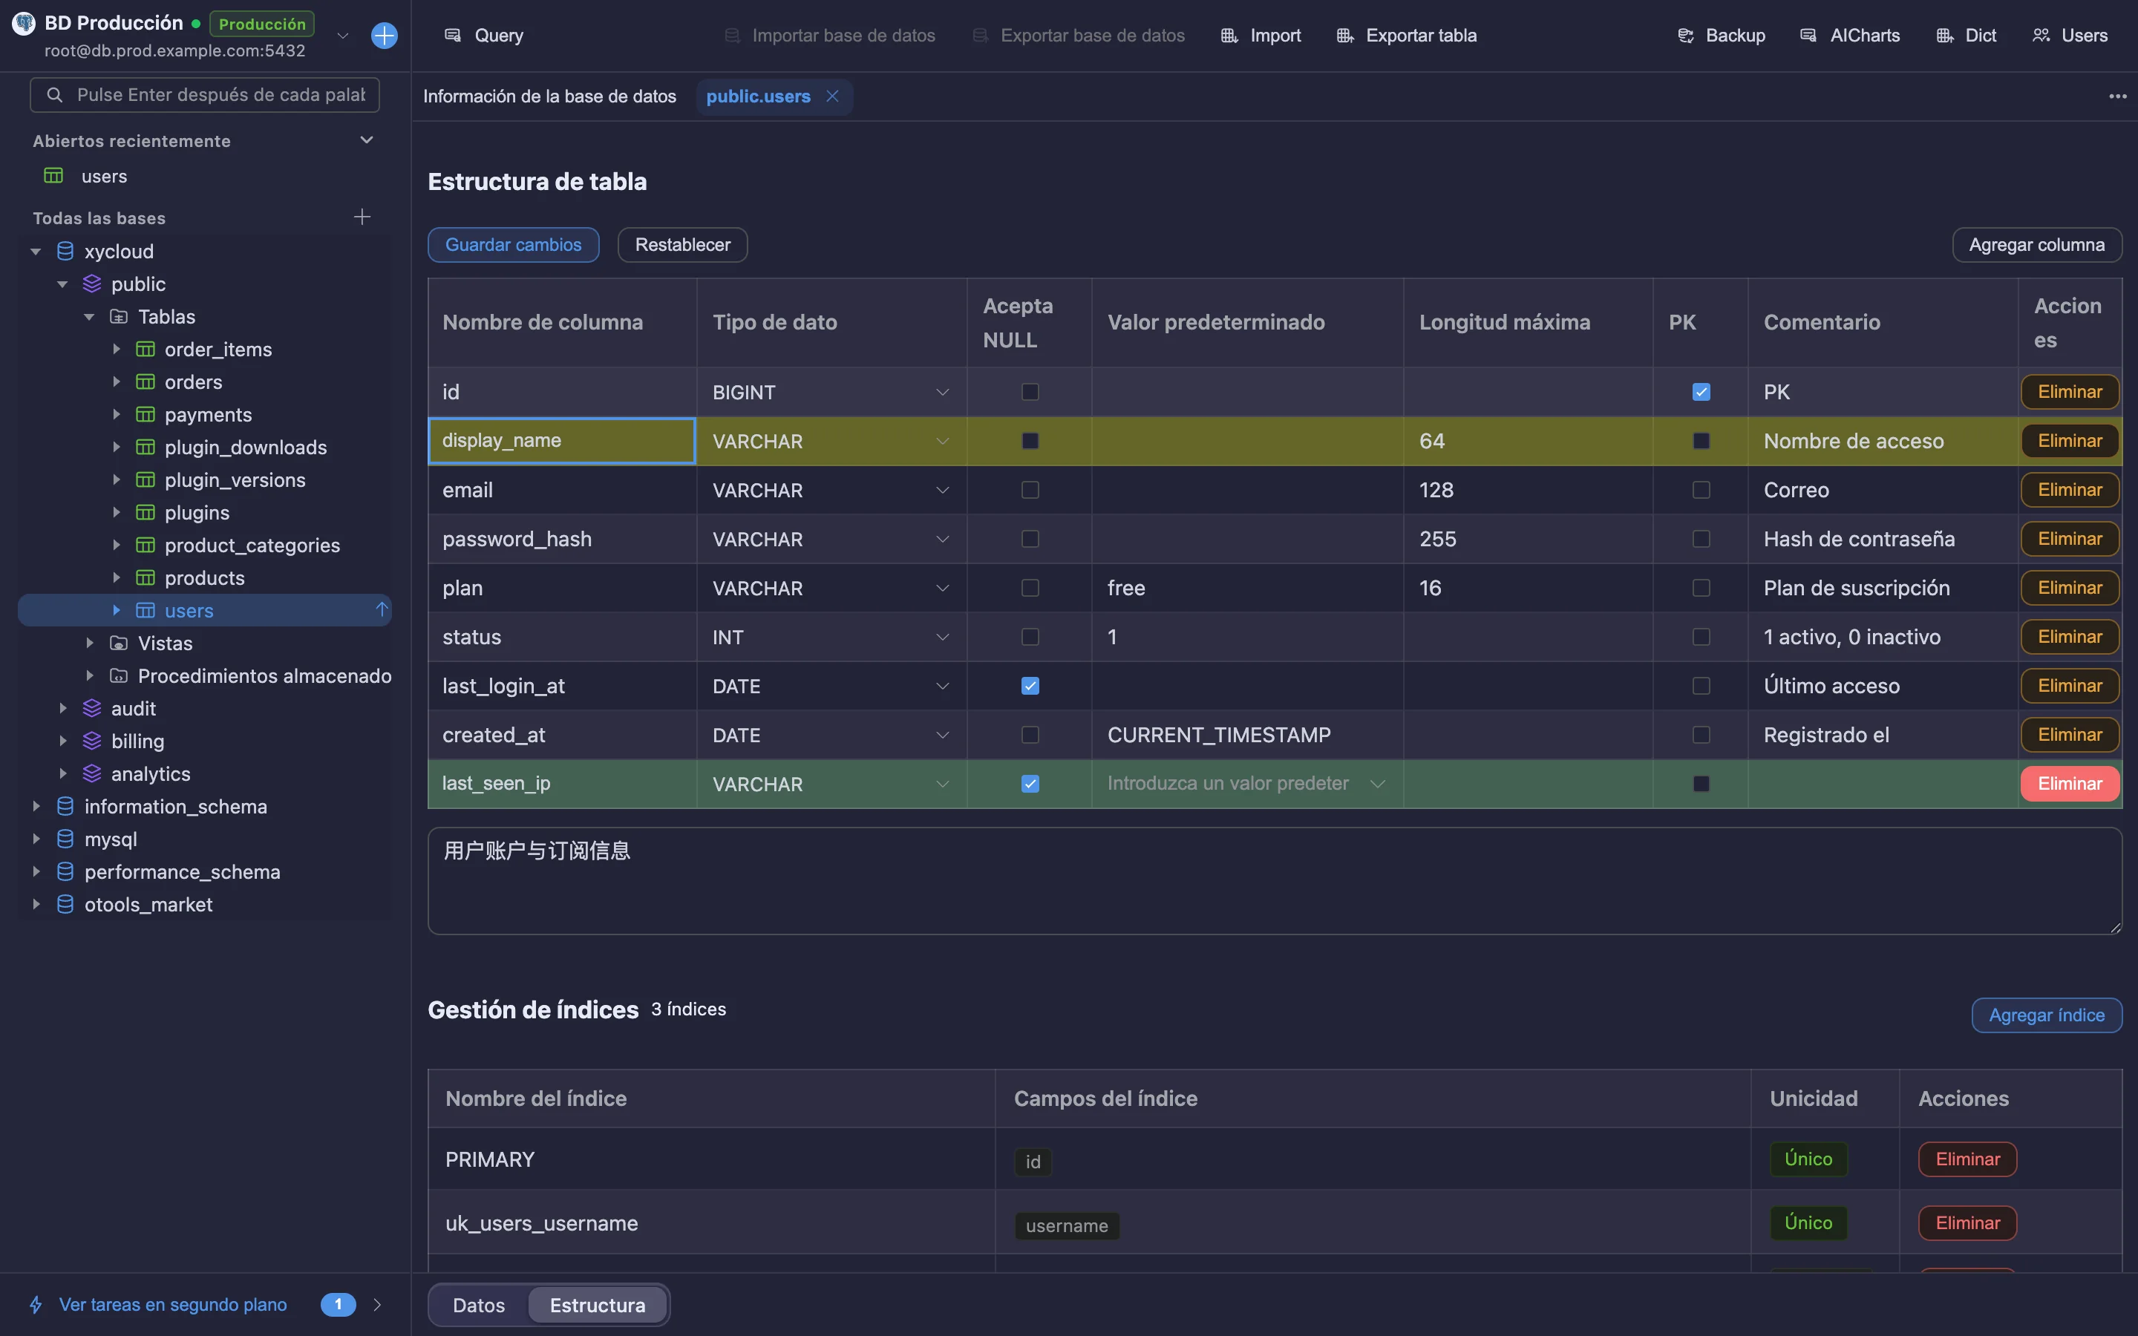
Task: Click the three-dot more options icon
Action: tap(2118, 96)
